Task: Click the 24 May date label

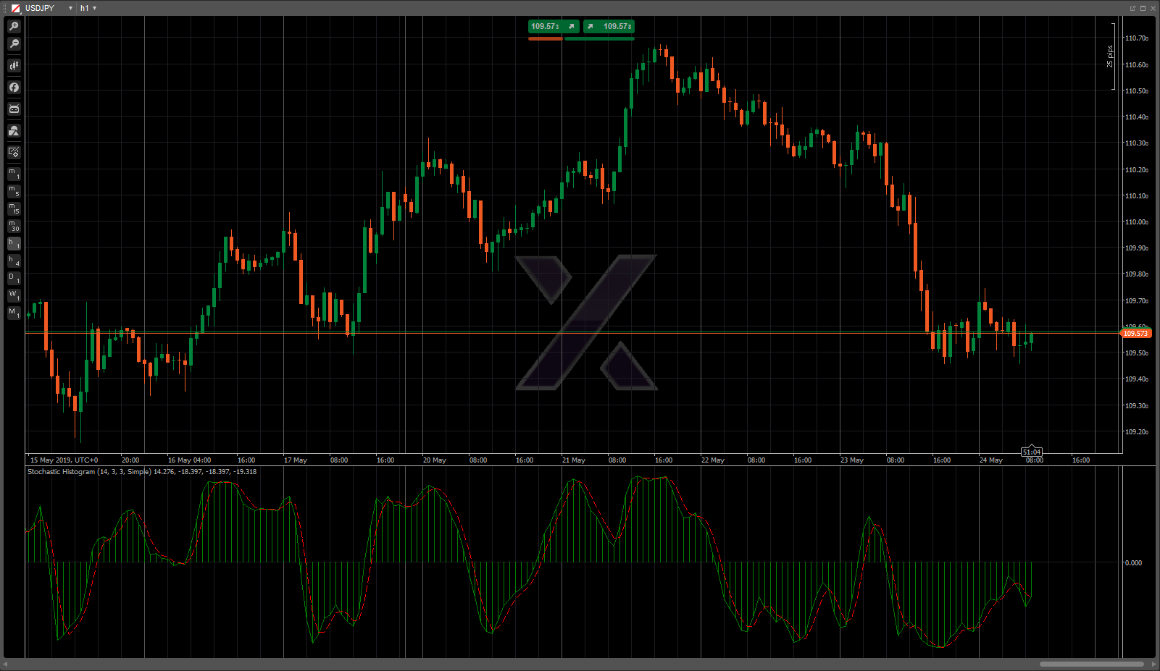Action: [991, 460]
